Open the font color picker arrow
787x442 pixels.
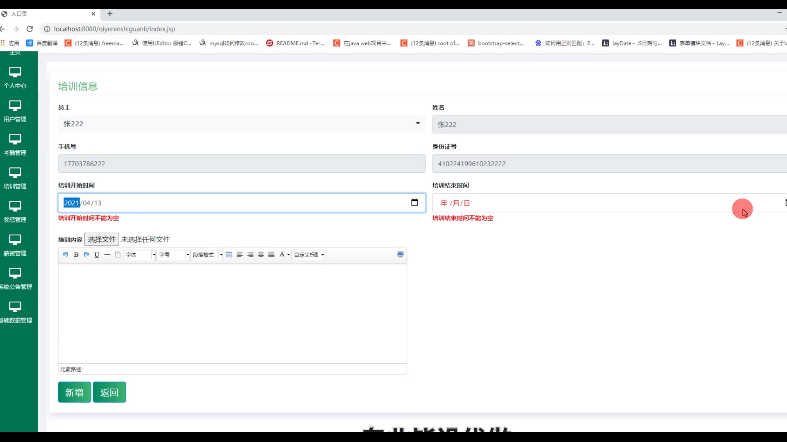coord(289,255)
